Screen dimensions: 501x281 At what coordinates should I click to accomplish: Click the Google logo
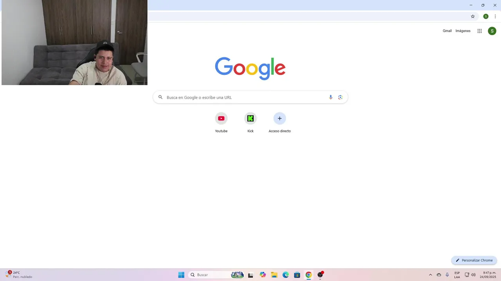pos(250,68)
